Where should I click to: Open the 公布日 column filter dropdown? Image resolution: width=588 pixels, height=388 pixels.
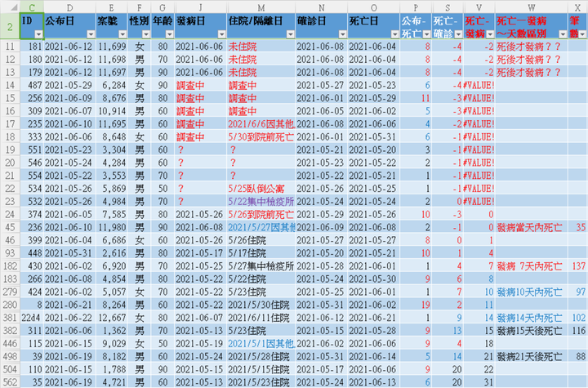[x=91, y=34]
